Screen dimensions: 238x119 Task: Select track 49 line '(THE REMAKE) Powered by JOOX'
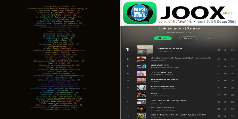pos(59,107)
